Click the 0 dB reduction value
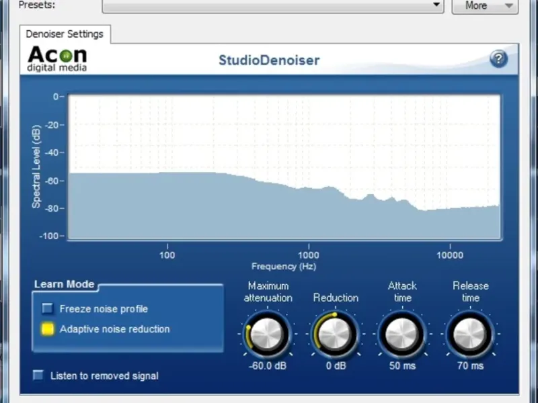 (x=336, y=365)
